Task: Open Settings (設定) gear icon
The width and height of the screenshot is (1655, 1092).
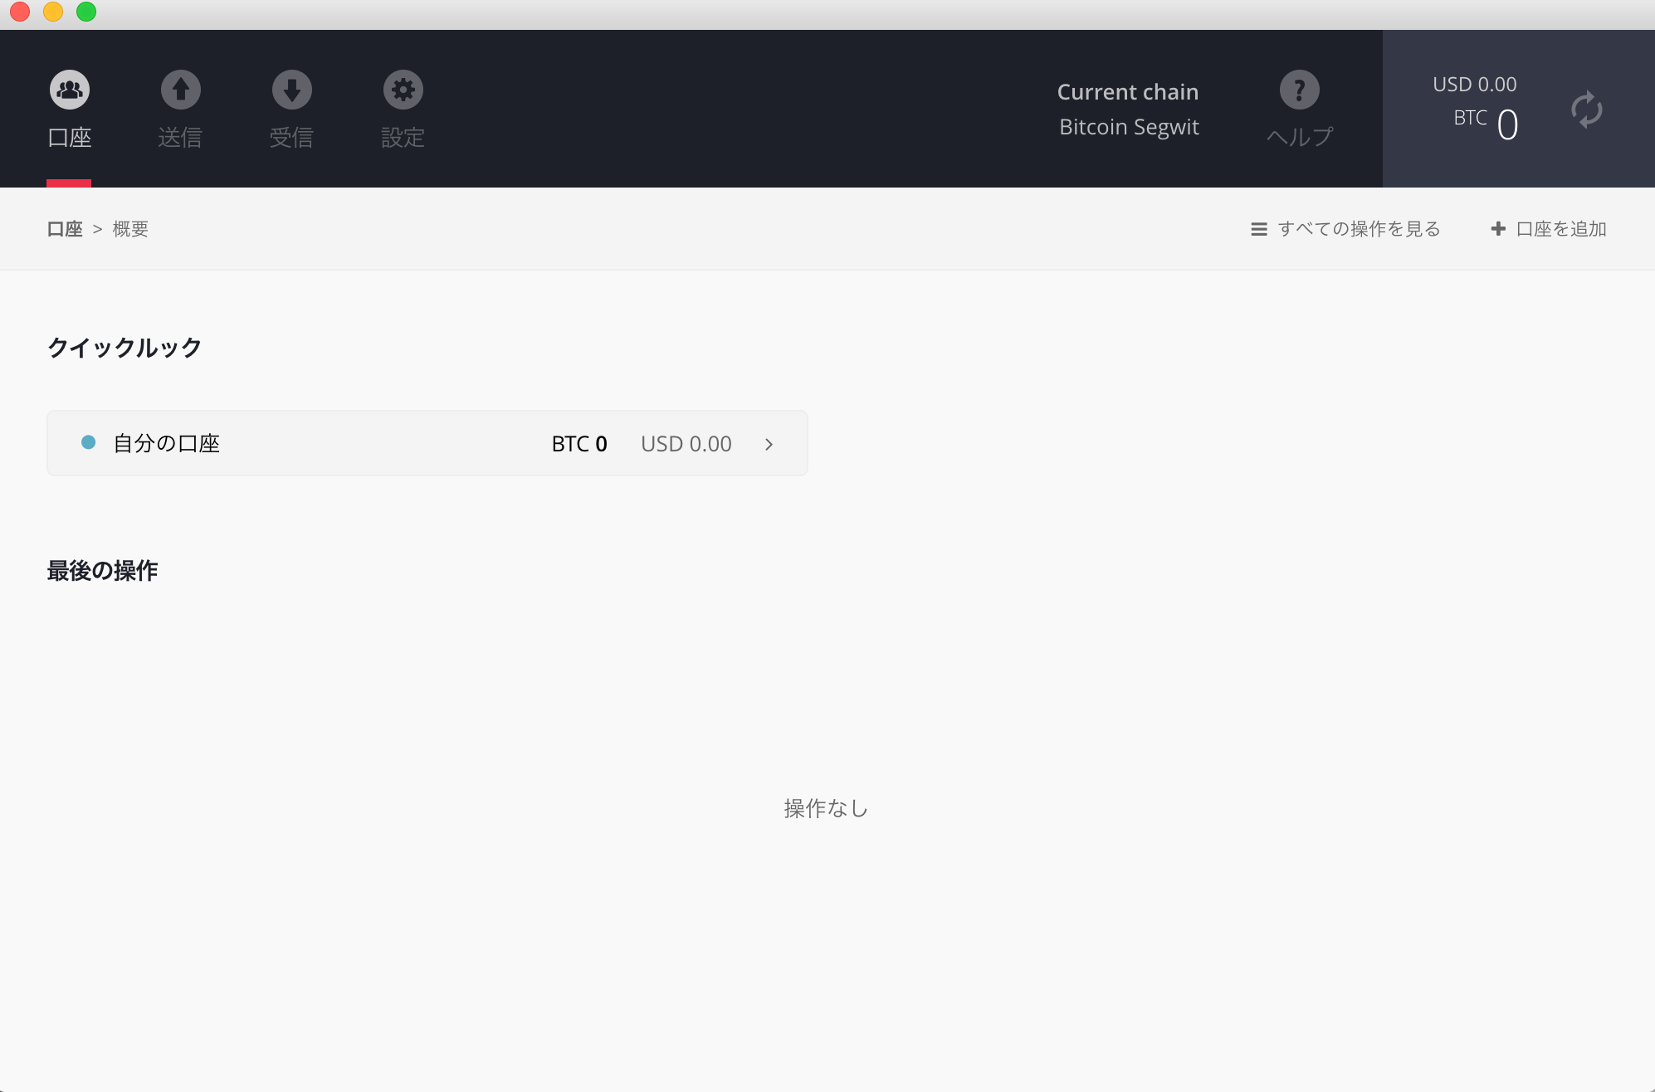Action: pyautogui.click(x=403, y=90)
